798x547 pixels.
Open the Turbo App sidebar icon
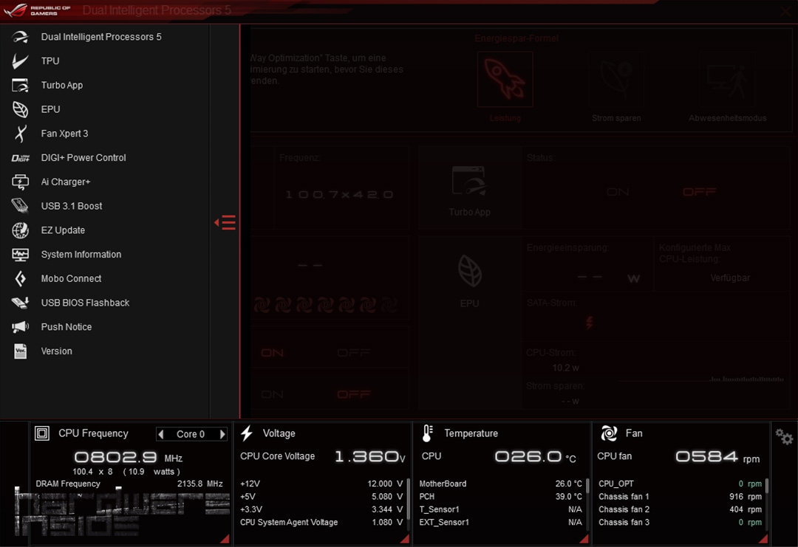pyautogui.click(x=21, y=86)
